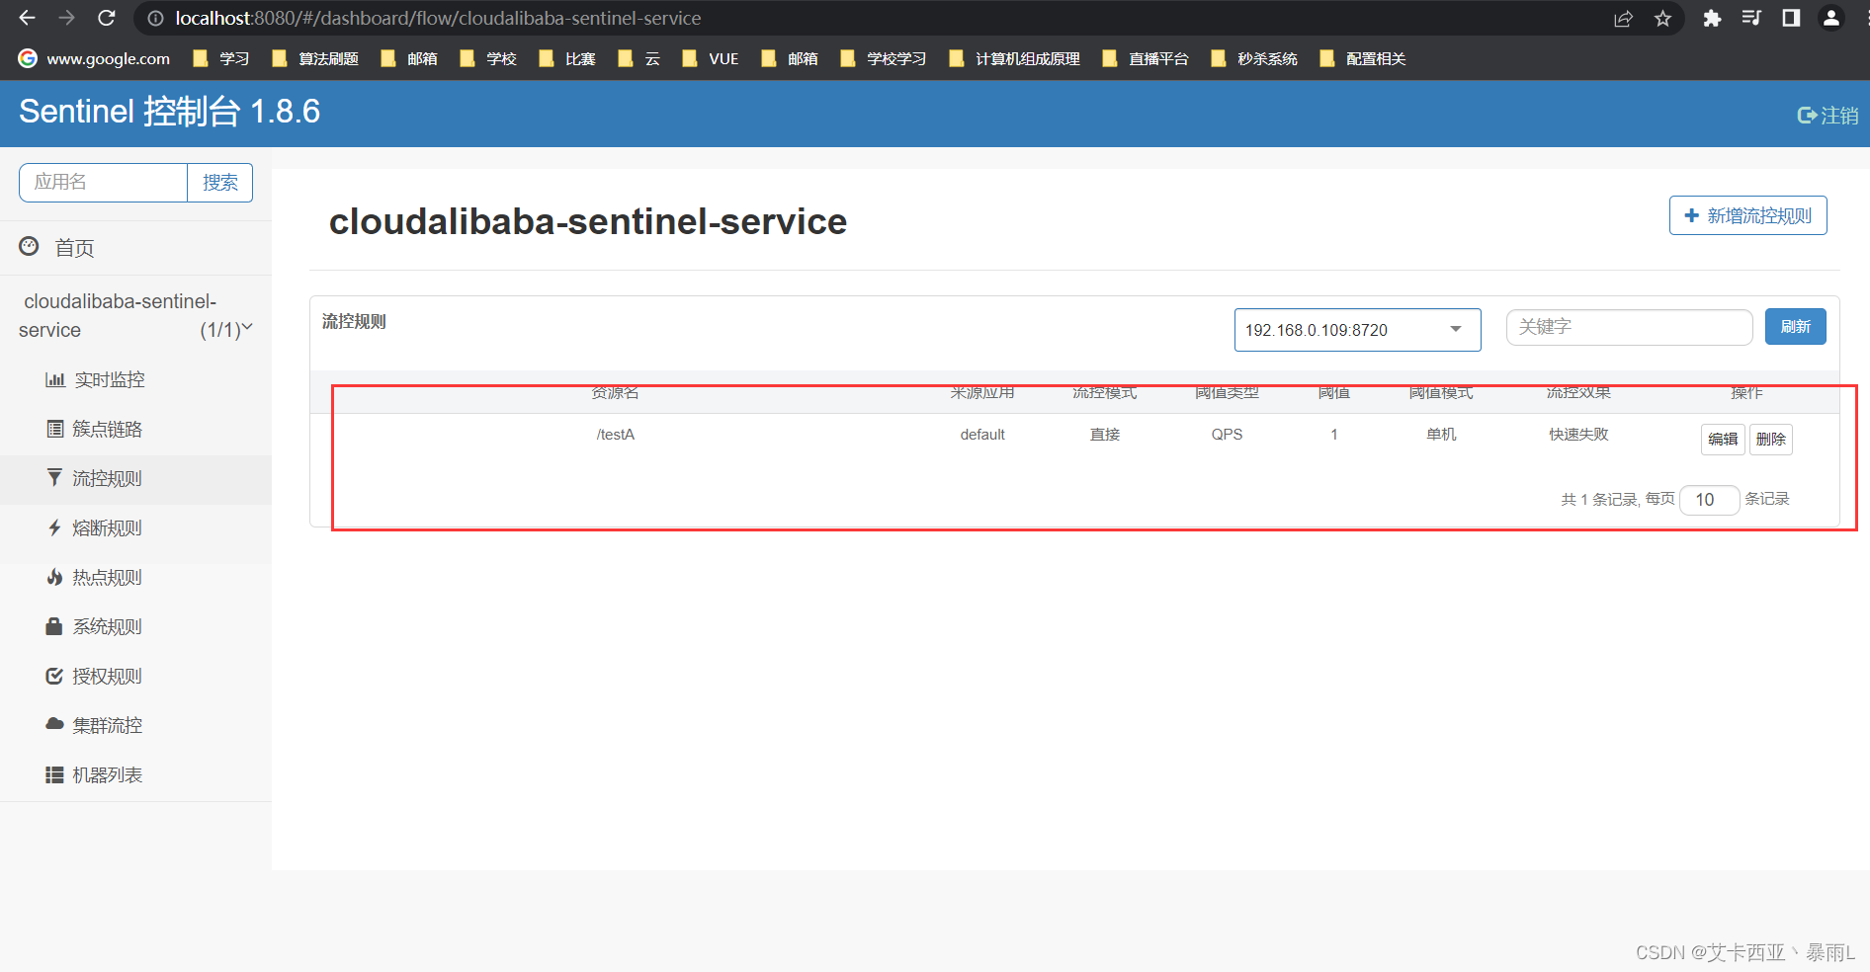
Task: Click the 实时监控 bar chart icon
Action: pos(55,379)
